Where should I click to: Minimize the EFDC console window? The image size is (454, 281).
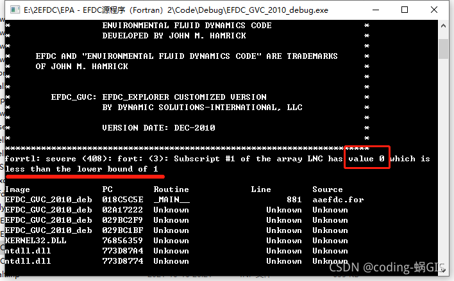376,10
